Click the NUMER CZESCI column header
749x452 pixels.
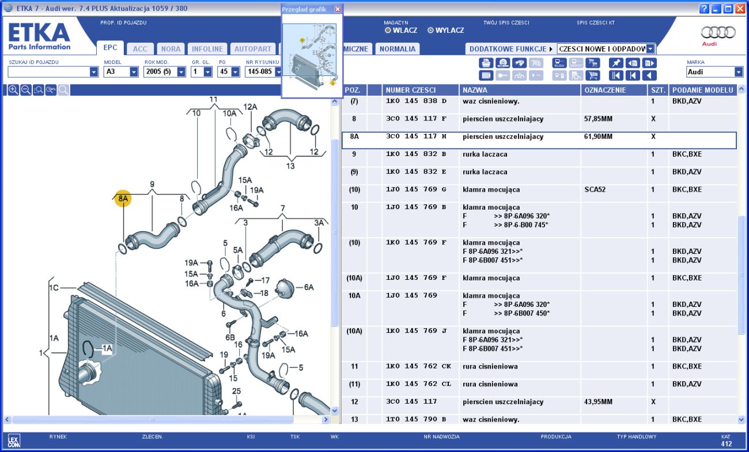421,90
